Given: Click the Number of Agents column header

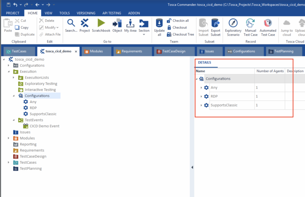Looking at the screenshot, I should 270,71.
